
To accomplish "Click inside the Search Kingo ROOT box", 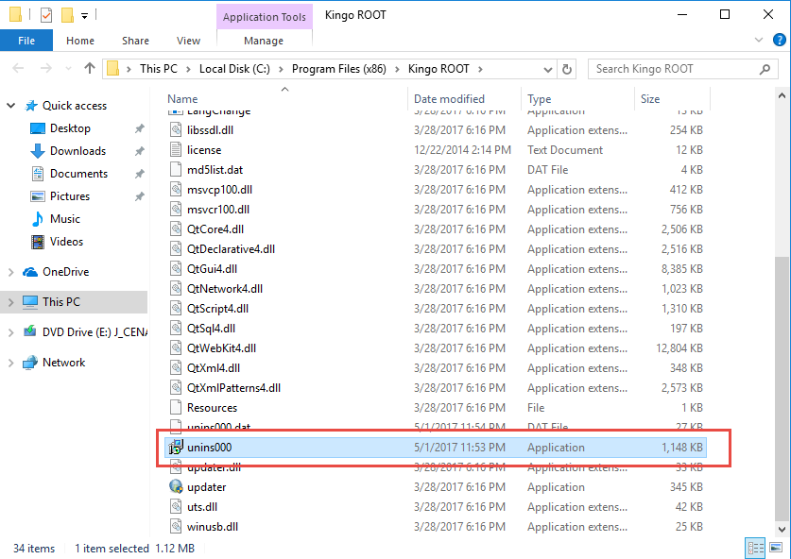I will tap(662, 68).
